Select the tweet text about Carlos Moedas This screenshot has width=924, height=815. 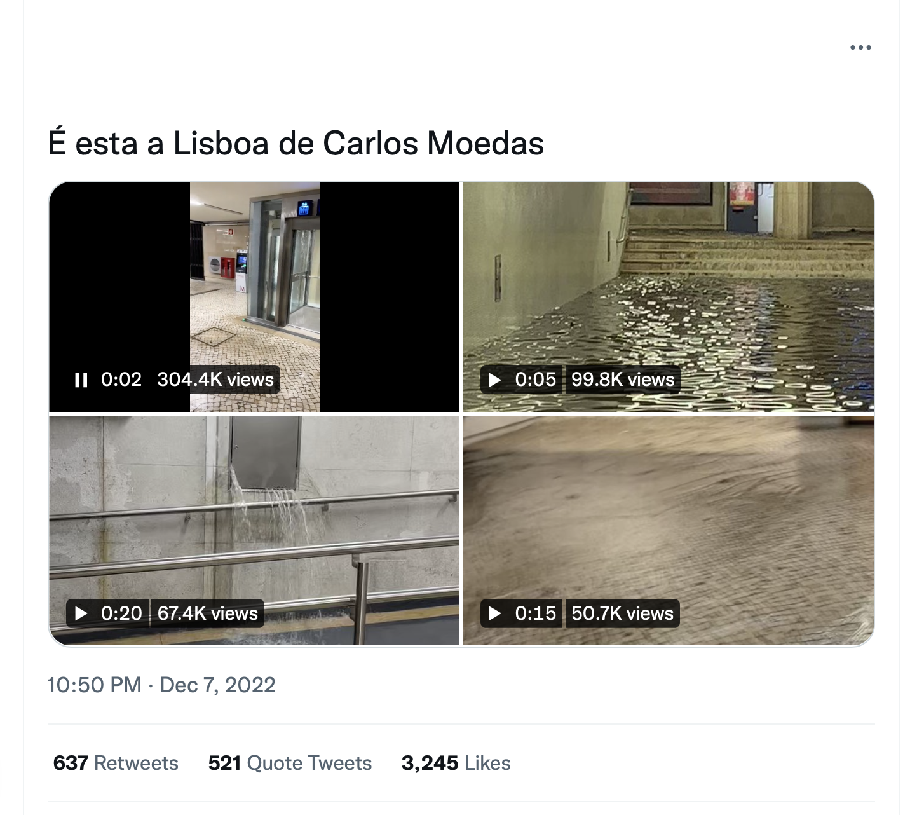(296, 143)
